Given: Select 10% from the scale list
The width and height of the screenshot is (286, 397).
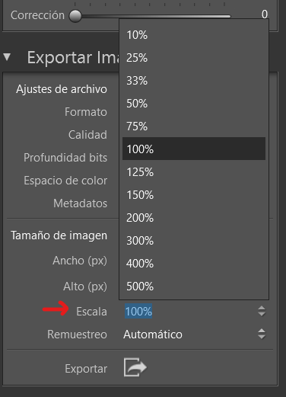Looking at the screenshot, I should (194, 35).
